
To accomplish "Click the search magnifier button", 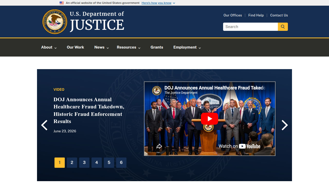I will 283,27.
